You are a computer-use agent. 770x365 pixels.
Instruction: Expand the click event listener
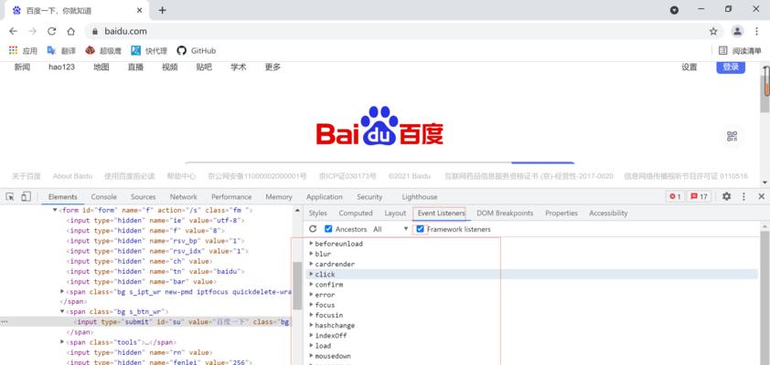pyautogui.click(x=311, y=275)
